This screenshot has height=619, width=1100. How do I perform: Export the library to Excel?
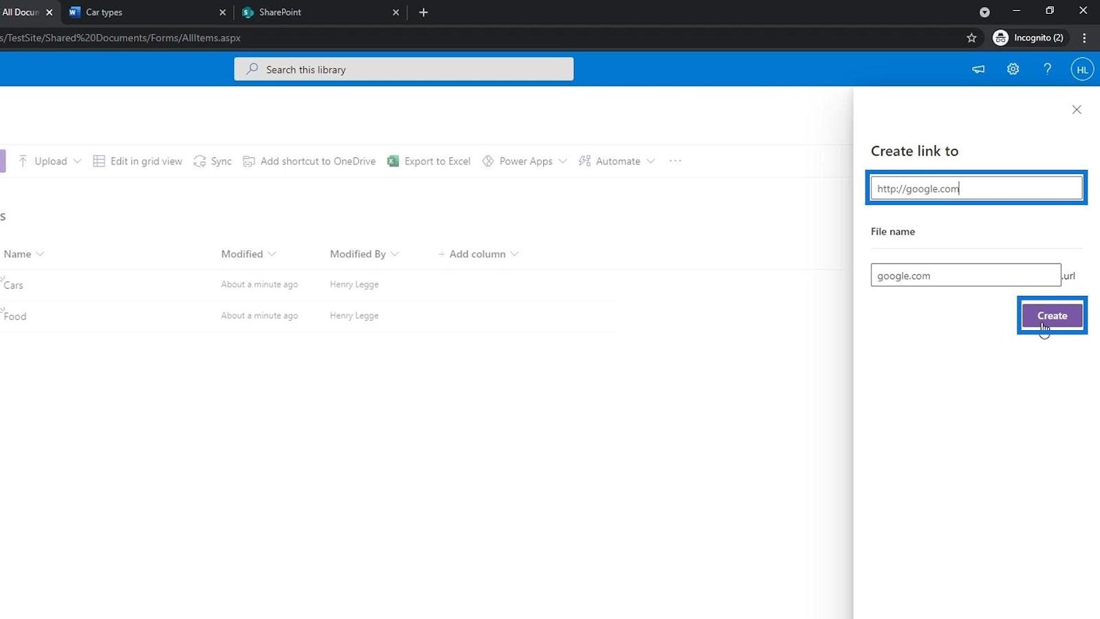tap(429, 161)
